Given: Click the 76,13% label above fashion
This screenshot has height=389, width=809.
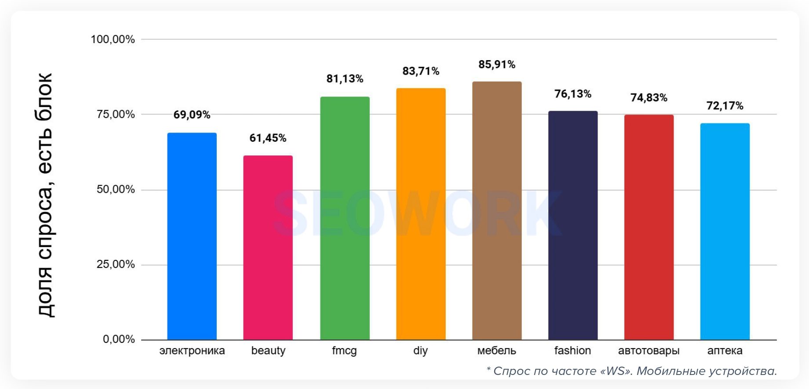Looking at the screenshot, I should tap(573, 94).
